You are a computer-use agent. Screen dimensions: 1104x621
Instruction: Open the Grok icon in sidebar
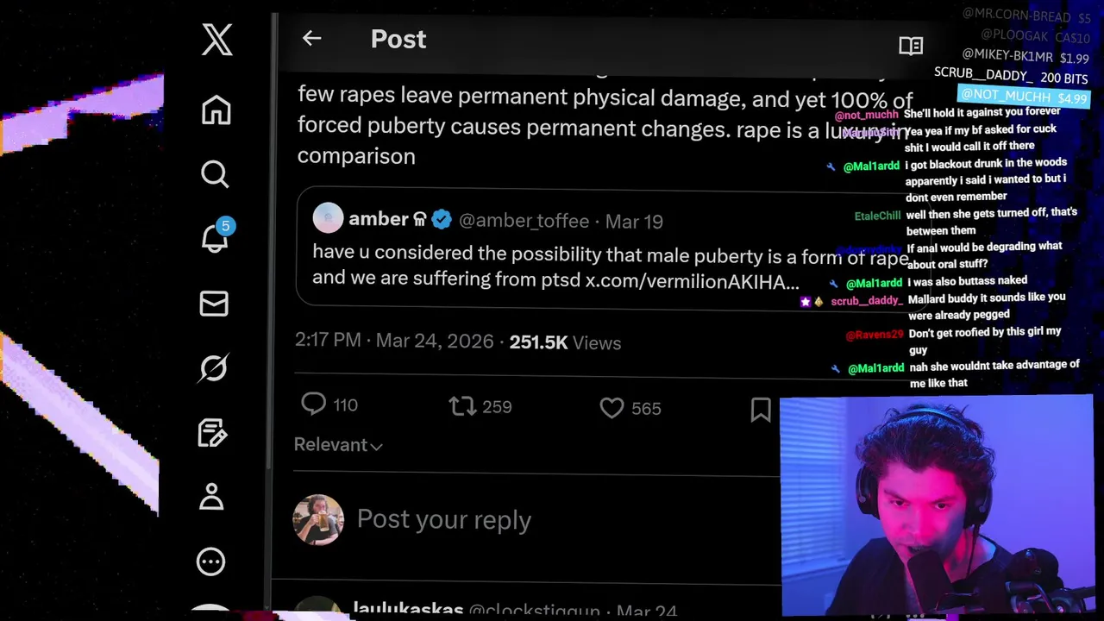point(213,368)
